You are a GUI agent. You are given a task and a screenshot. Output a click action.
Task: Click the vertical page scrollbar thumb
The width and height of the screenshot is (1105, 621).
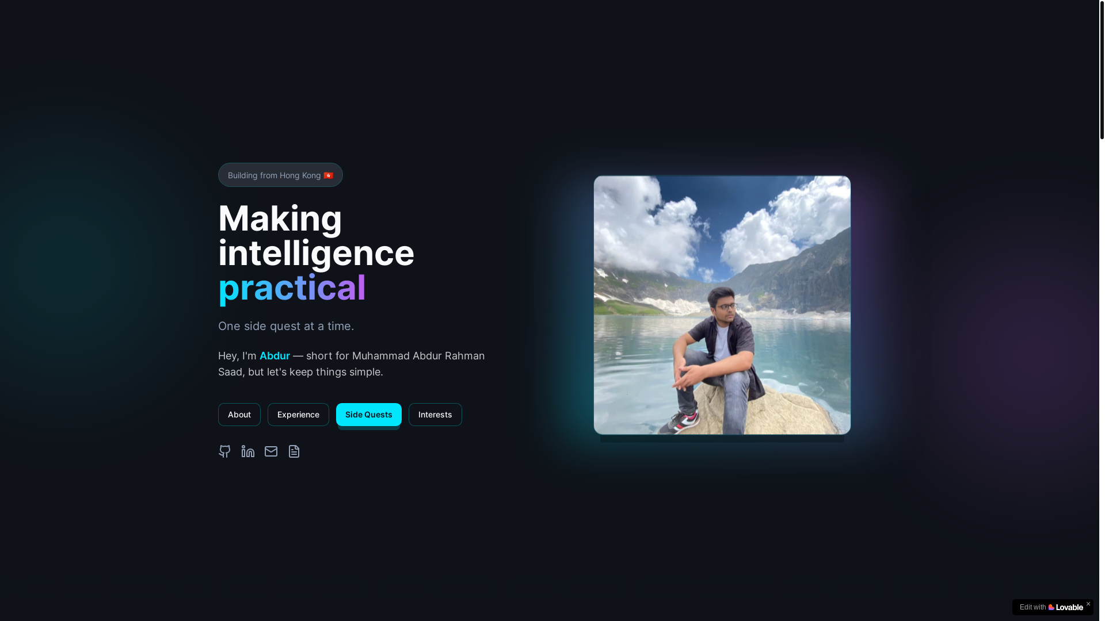(1102, 70)
